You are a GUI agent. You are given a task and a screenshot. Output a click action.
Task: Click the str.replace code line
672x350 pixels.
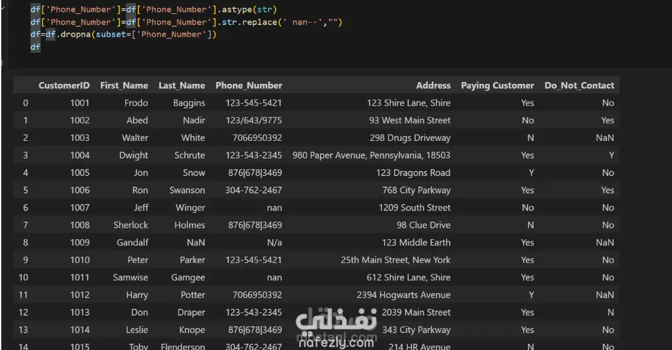186,22
